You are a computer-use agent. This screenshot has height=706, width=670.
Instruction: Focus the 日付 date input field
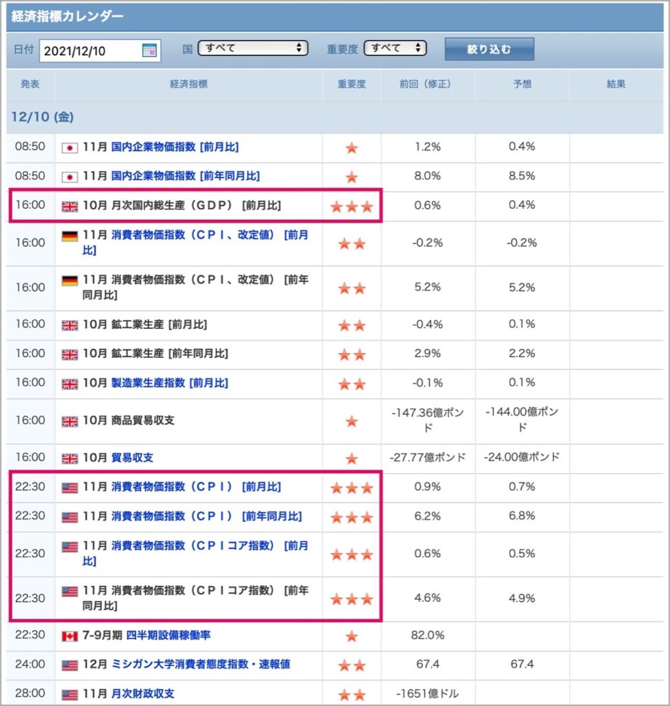(100, 50)
